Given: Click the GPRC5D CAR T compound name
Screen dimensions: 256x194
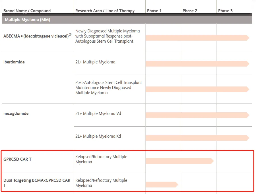Looking at the screenshot, I should click(x=17, y=159).
